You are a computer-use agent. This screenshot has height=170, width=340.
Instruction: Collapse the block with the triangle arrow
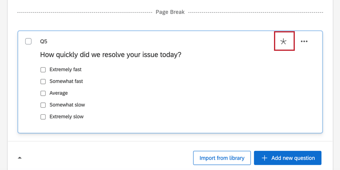pyautogui.click(x=20, y=158)
